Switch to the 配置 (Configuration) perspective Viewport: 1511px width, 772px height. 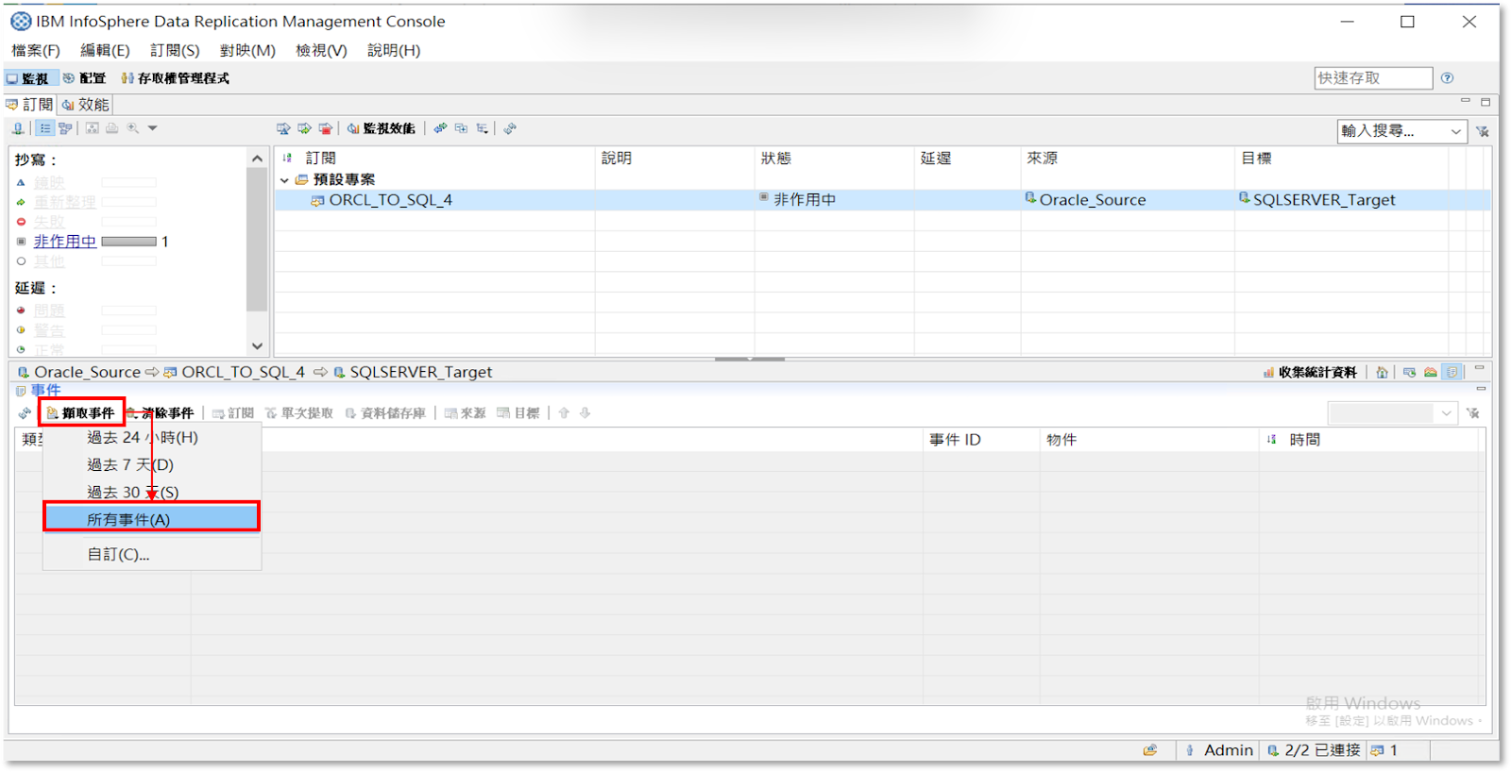pyautogui.click(x=84, y=78)
